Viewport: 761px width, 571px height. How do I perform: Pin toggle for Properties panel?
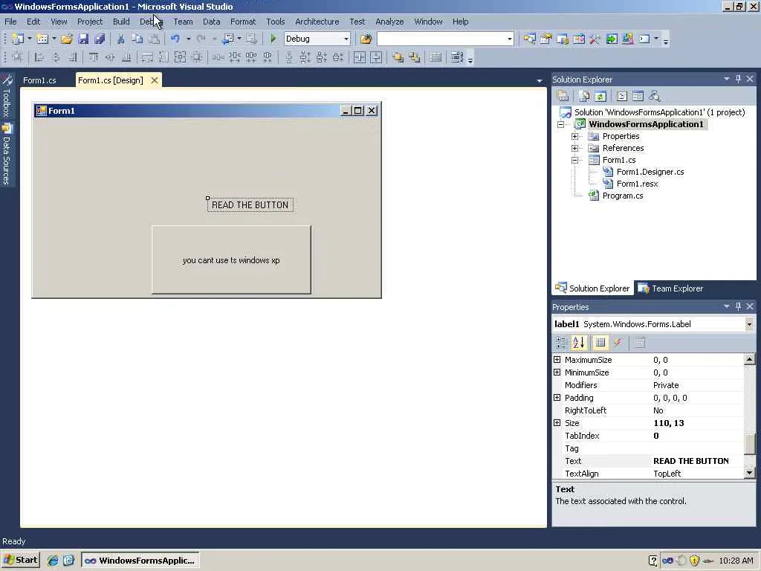click(x=738, y=306)
